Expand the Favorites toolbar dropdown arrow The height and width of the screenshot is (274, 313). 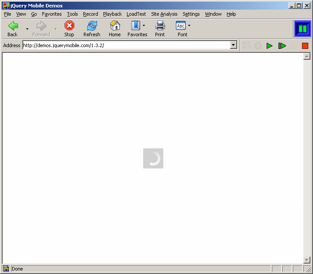144,26
